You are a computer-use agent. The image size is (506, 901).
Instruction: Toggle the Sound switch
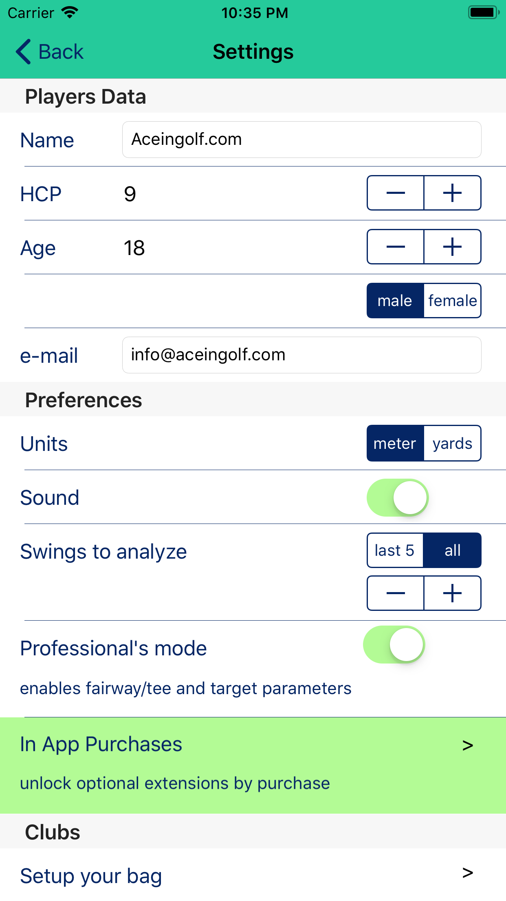(397, 497)
